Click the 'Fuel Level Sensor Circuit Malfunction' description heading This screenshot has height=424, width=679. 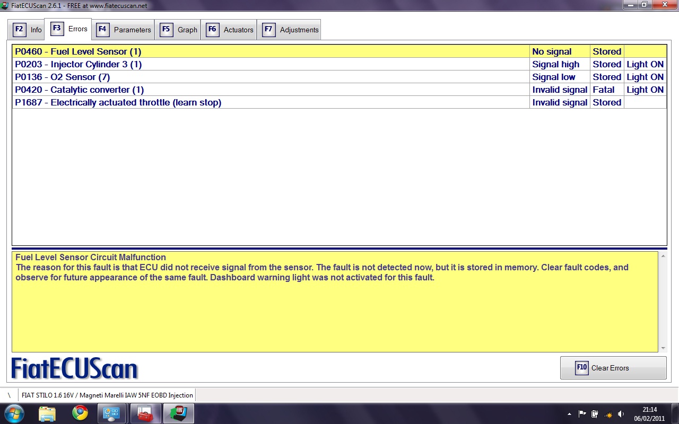pyautogui.click(x=91, y=257)
